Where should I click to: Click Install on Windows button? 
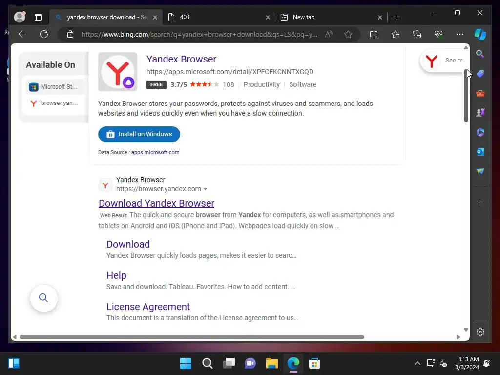pyautogui.click(x=139, y=134)
